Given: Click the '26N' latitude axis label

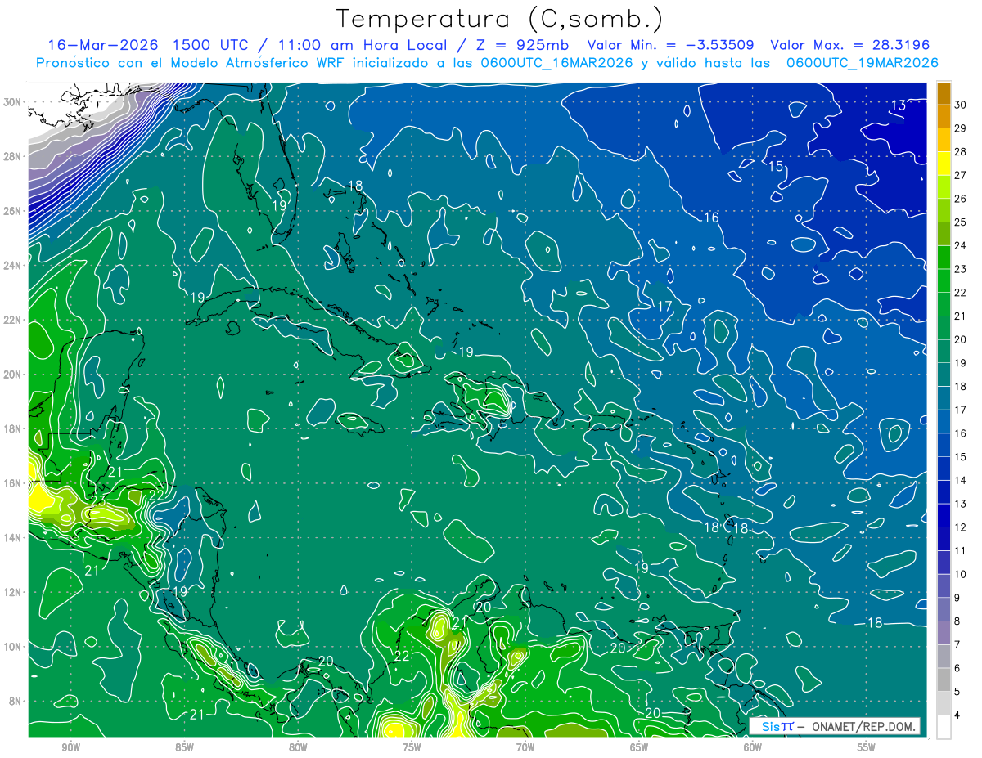Looking at the screenshot, I should [13, 211].
